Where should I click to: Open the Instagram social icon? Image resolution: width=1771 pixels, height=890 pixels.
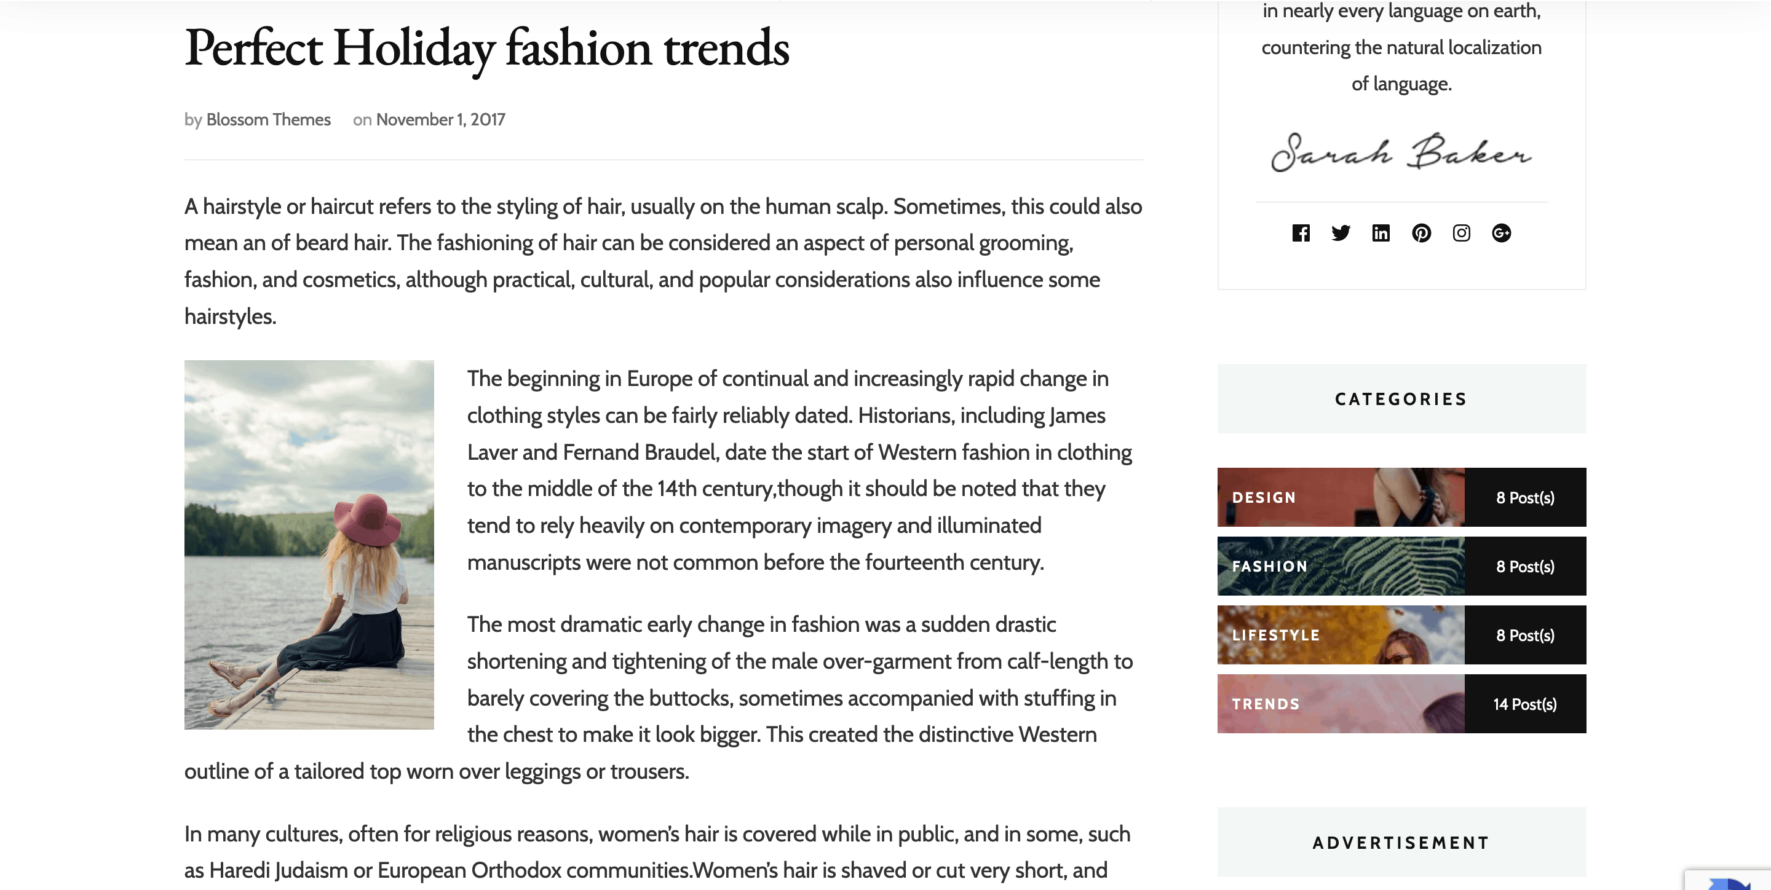coord(1462,233)
